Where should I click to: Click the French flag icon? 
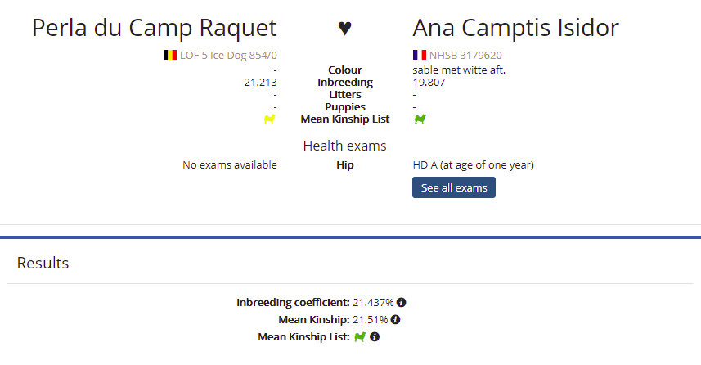420,55
